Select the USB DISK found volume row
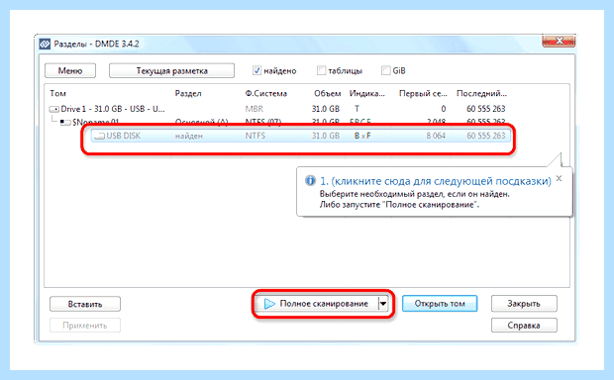Image resolution: width=614 pixels, height=380 pixels. 301,136
